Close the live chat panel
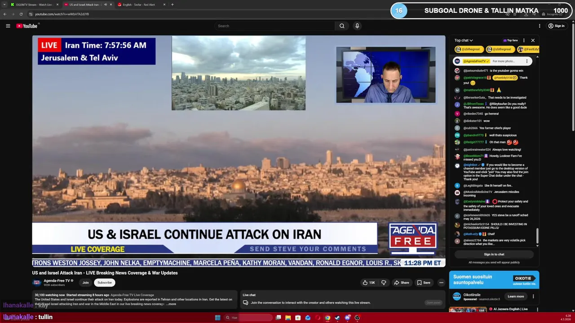Screen dimensions: 575x323 tap(533, 40)
